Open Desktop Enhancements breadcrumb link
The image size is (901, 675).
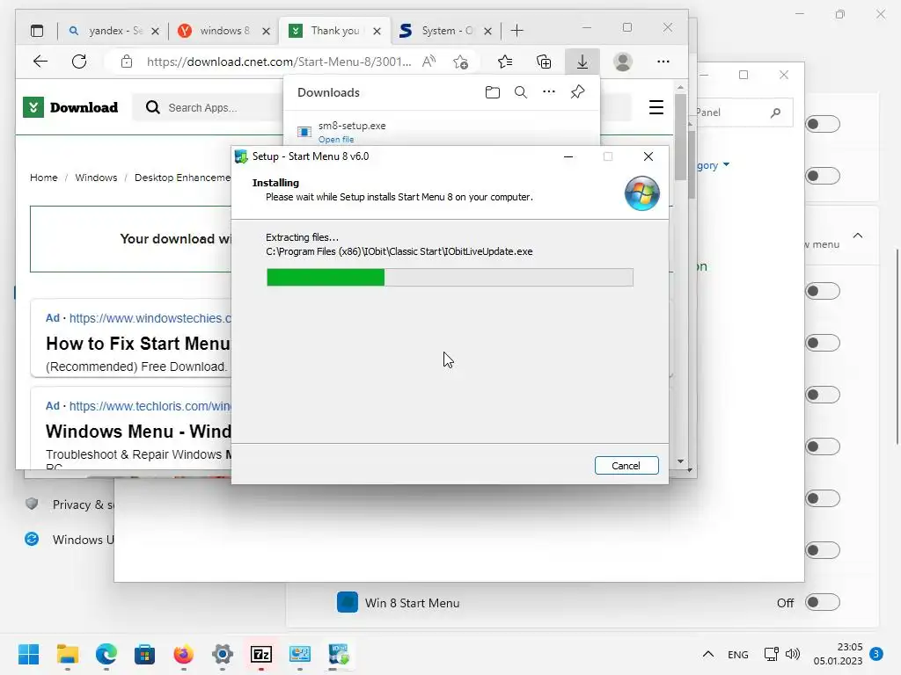point(182,178)
